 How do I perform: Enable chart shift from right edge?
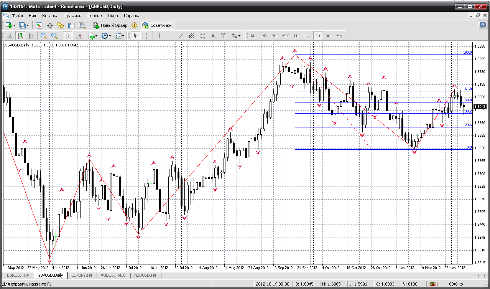[x=79, y=36]
